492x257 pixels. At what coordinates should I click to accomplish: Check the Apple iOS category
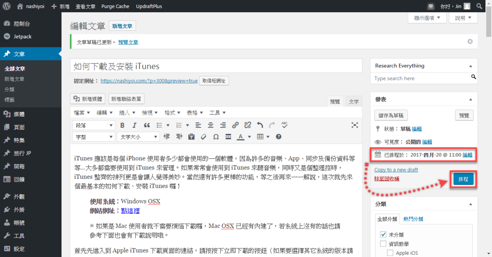click(x=390, y=253)
